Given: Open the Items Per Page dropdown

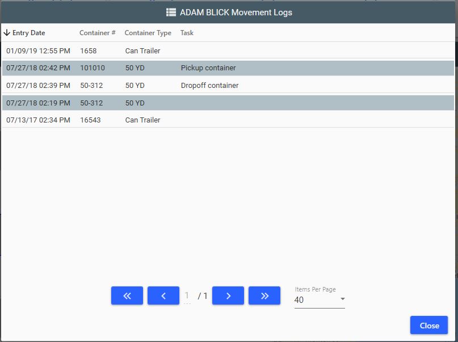Looking at the screenshot, I should point(320,299).
